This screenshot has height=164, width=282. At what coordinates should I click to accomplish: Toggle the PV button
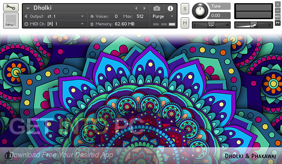click(278, 23)
